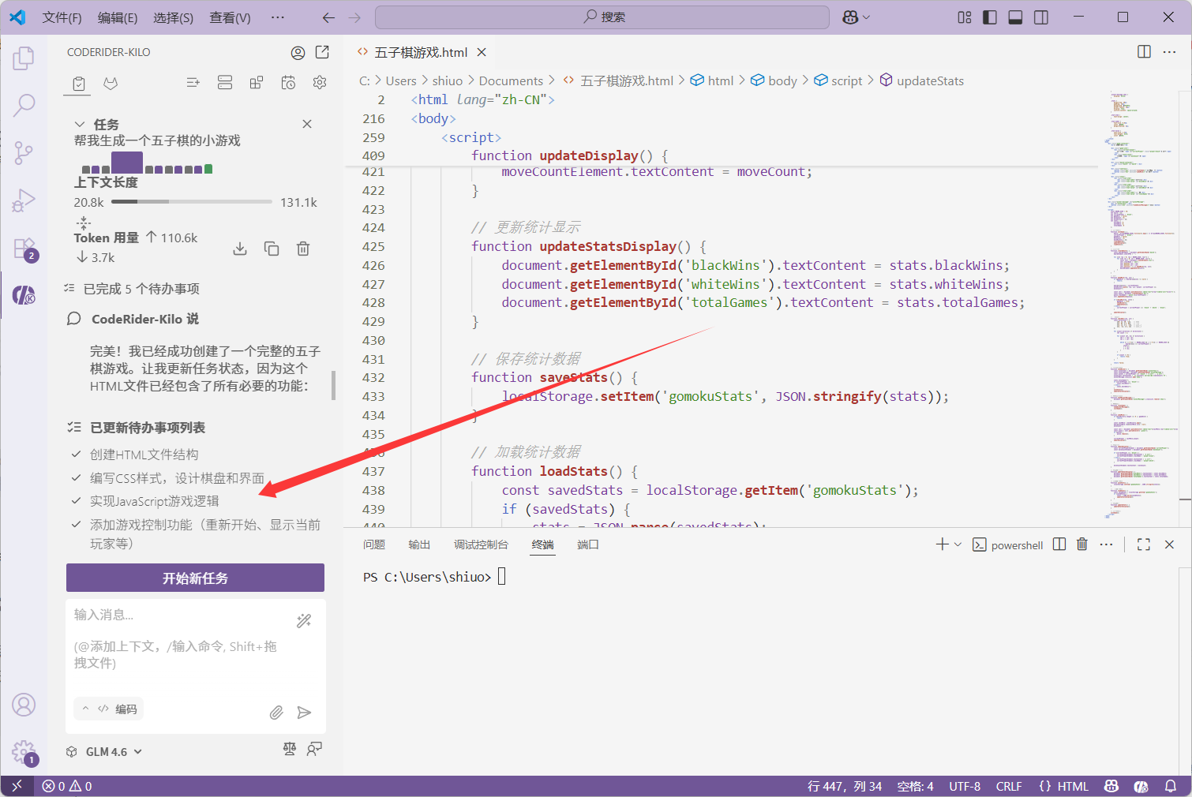Click the enhance prompt magic wand icon
Viewport: 1192px width, 797px height.
coord(304,621)
